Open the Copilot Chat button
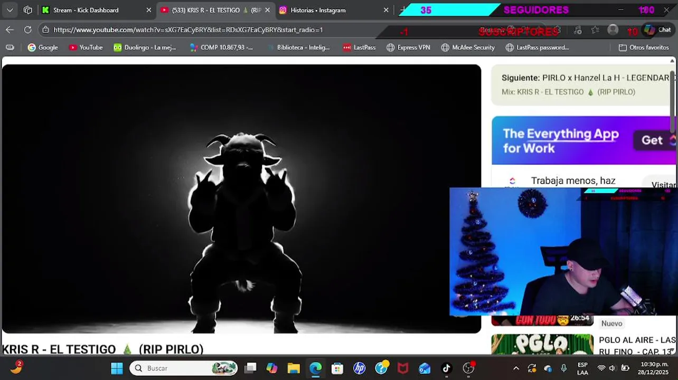 click(657, 30)
